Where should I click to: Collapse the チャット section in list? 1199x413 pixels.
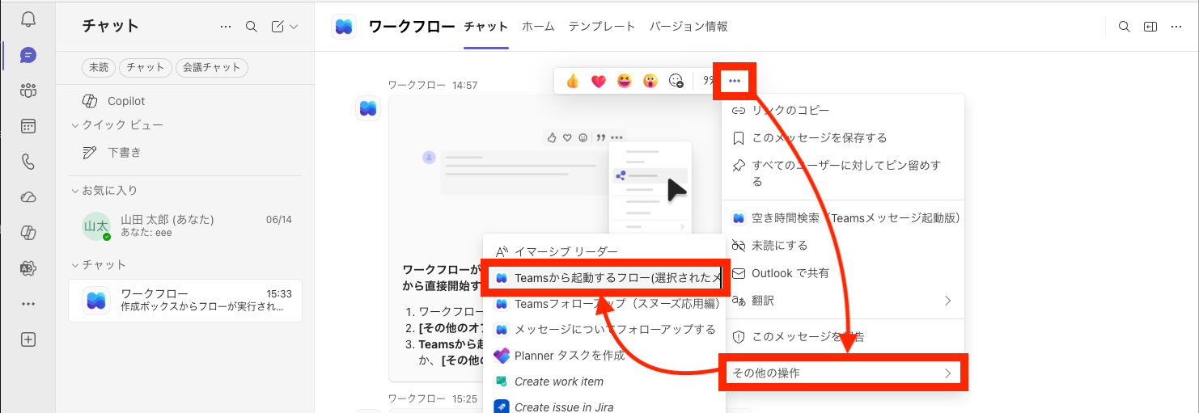[99, 265]
